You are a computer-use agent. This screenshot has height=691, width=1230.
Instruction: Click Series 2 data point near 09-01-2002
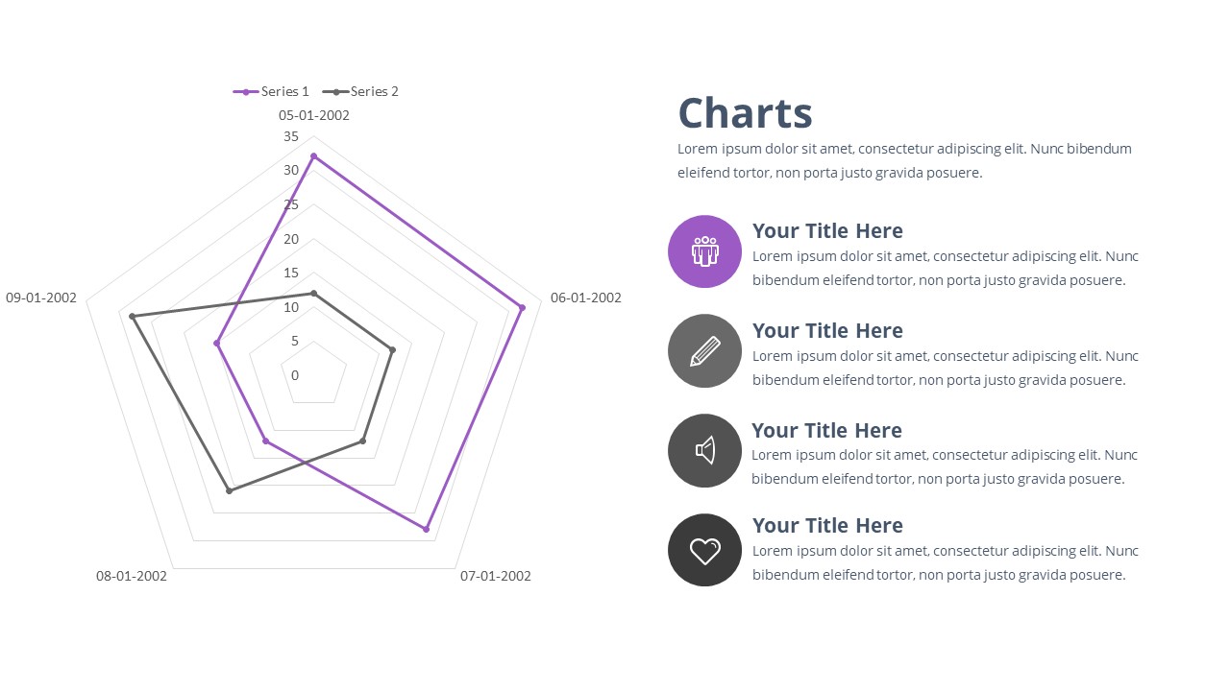(133, 316)
